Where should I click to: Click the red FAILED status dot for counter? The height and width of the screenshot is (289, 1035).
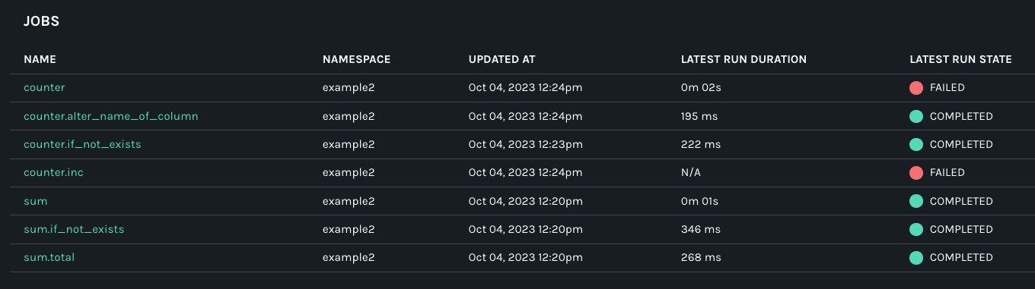click(x=916, y=88)
